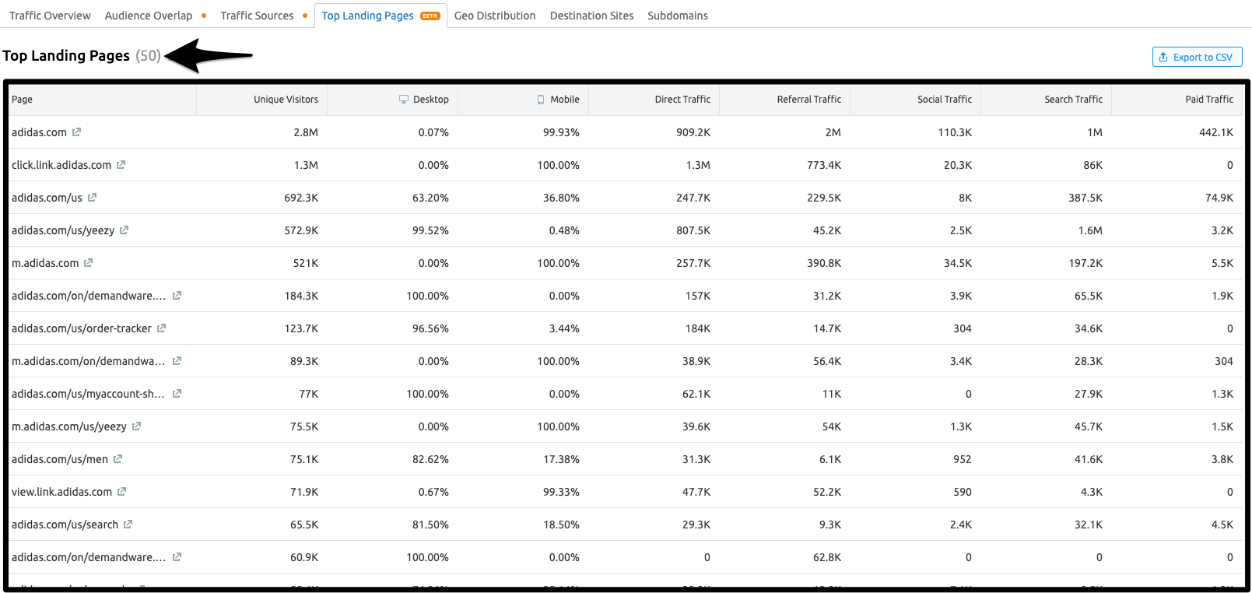Click the 909.2K direct traffic value
1252x593 pixels.
click(x=693, y=132)
